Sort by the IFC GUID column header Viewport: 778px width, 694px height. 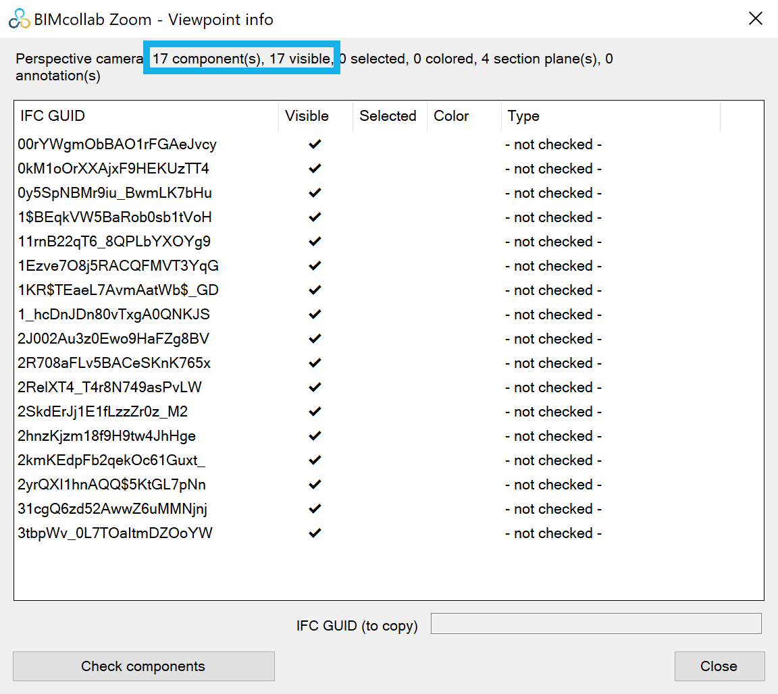click(147, 116)
